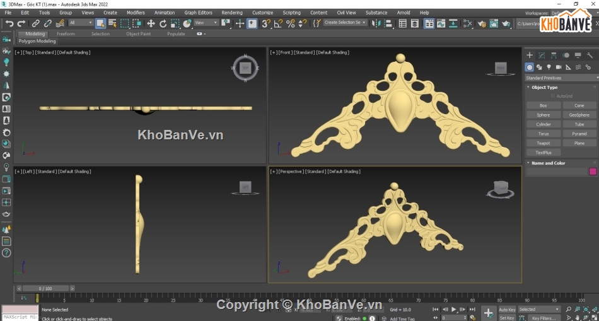Open Create Selection Set dropdown
This screenshot has width=599, height=321.
(x=345, y=23)
